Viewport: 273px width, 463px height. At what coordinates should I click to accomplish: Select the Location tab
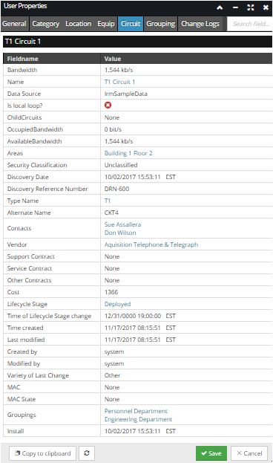click(78, 24)
